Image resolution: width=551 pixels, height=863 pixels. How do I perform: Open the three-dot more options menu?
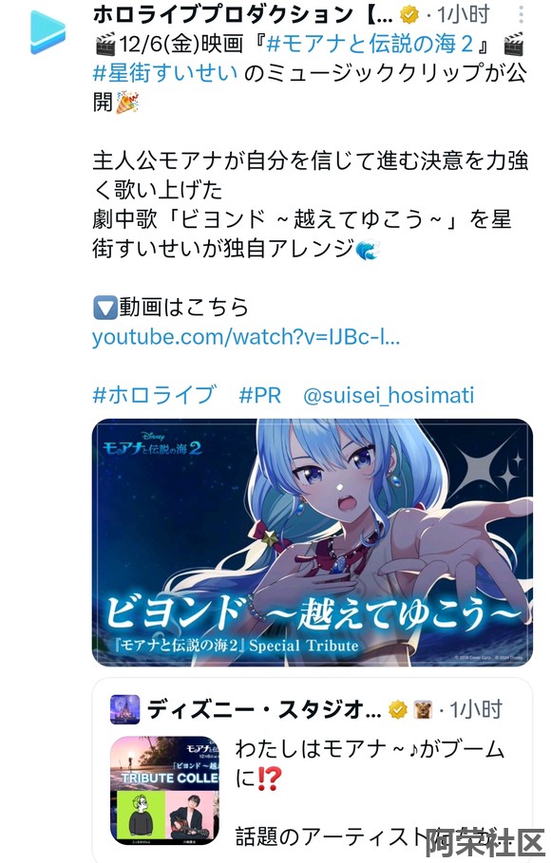coord(522,14)
